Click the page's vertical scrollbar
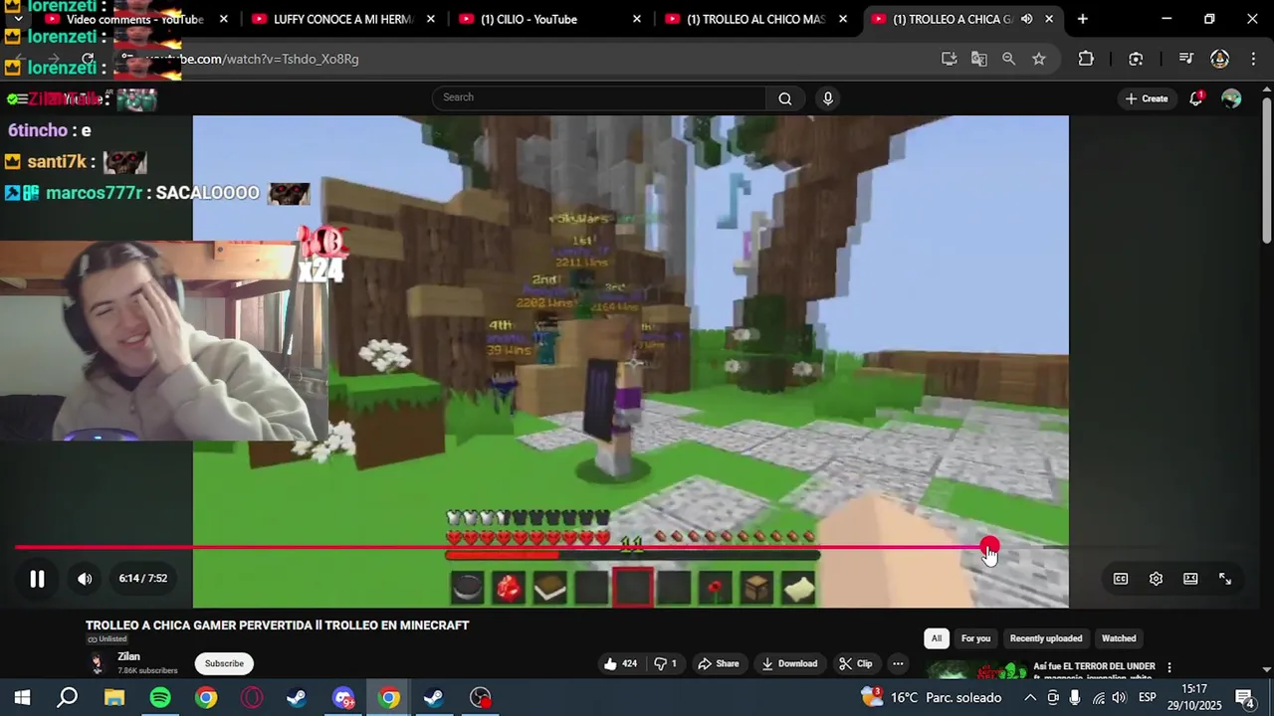This screenshot has width=1274, height=716. click(1267, 169)
